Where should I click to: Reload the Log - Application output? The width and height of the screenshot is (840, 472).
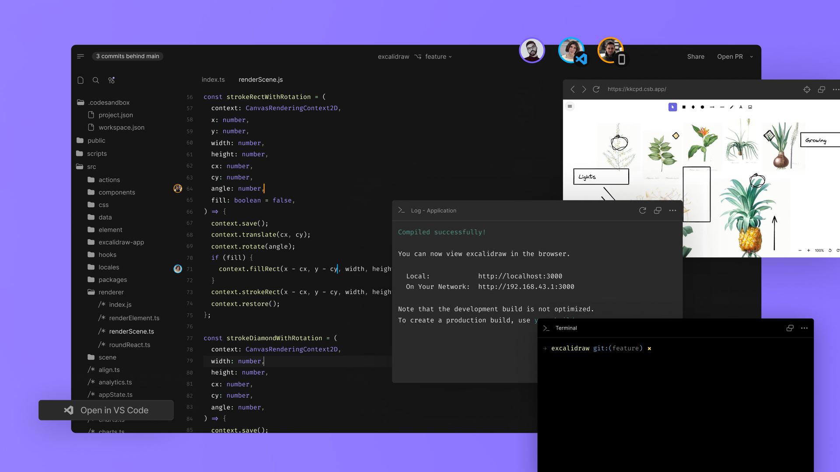642,210
